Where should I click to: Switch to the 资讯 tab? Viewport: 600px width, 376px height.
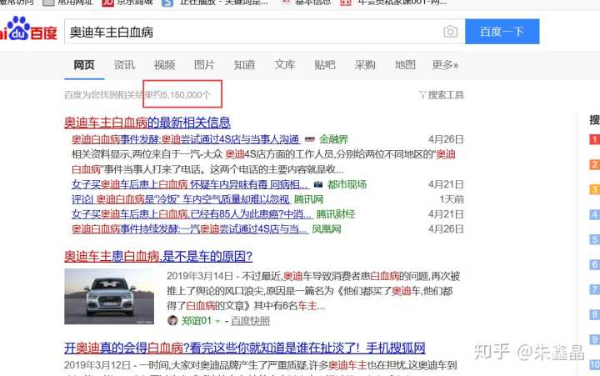124,65
